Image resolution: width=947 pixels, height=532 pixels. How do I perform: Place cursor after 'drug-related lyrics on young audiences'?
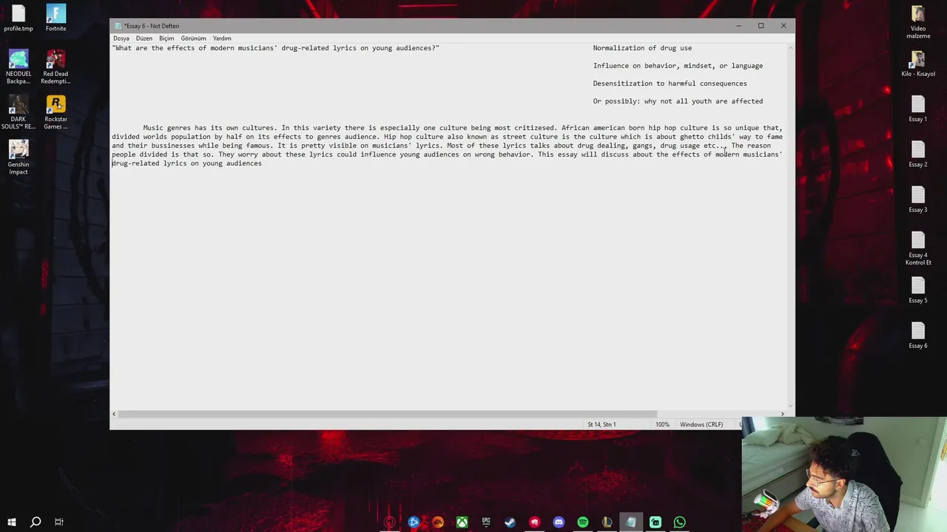pos(262,163)
